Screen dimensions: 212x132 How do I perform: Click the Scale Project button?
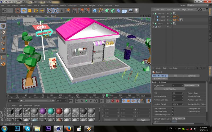click(169, 89)
